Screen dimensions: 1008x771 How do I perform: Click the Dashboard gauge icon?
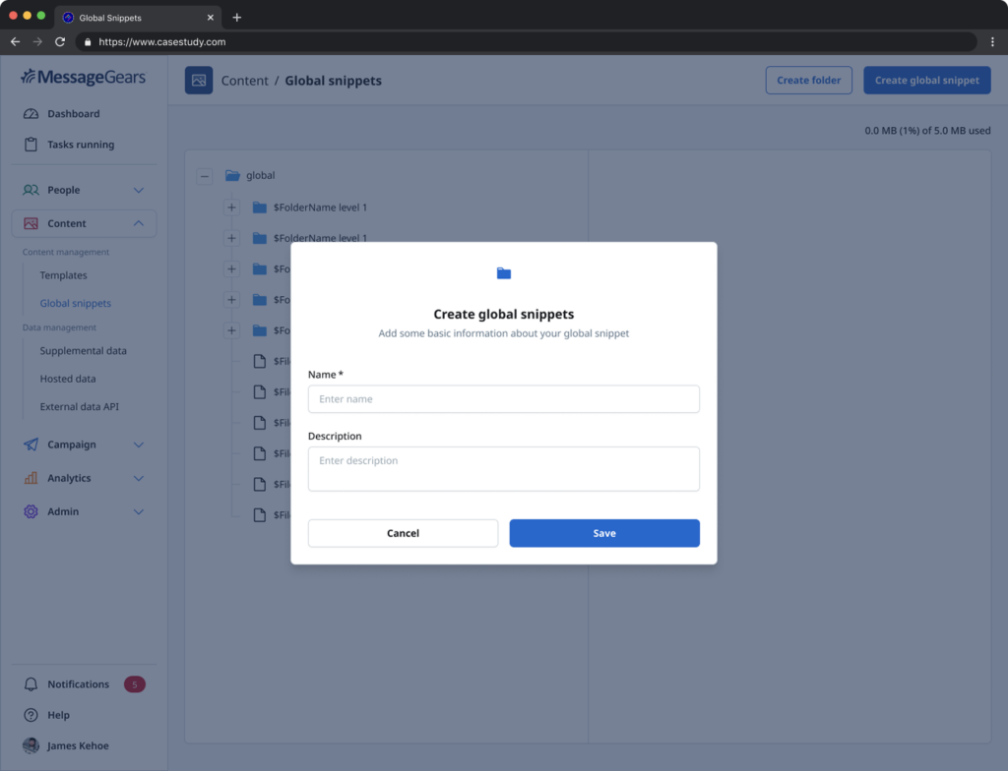point(31,114)
